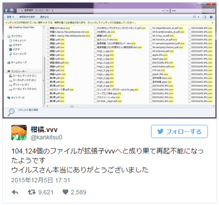This screenshot has width=219, height=205.
Task: Toggle the preview pane icon
Action: coord(204,17)
